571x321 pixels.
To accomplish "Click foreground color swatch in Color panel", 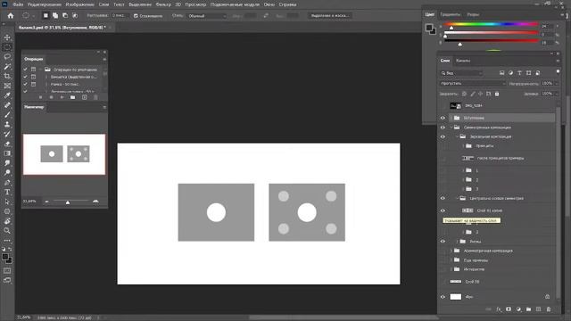I will click(429, 28).
